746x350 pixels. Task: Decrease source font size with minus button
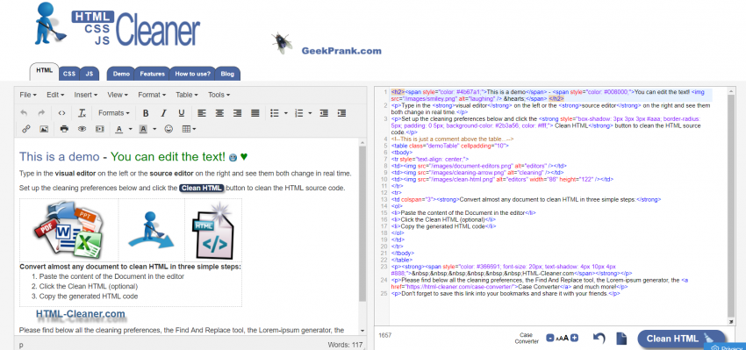(550, 338)
